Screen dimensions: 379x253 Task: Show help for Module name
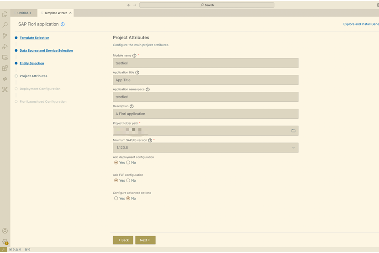(134, 56)
